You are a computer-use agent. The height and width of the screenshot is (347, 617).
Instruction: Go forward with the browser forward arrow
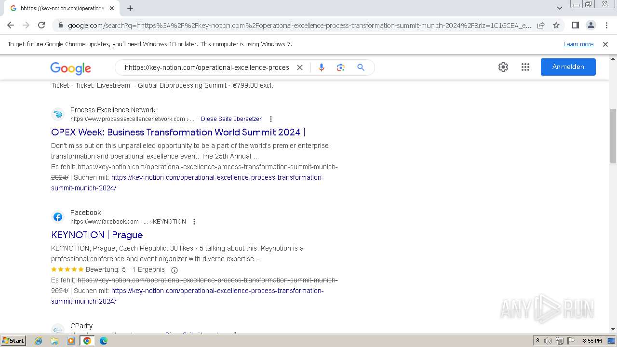[26, 25]
